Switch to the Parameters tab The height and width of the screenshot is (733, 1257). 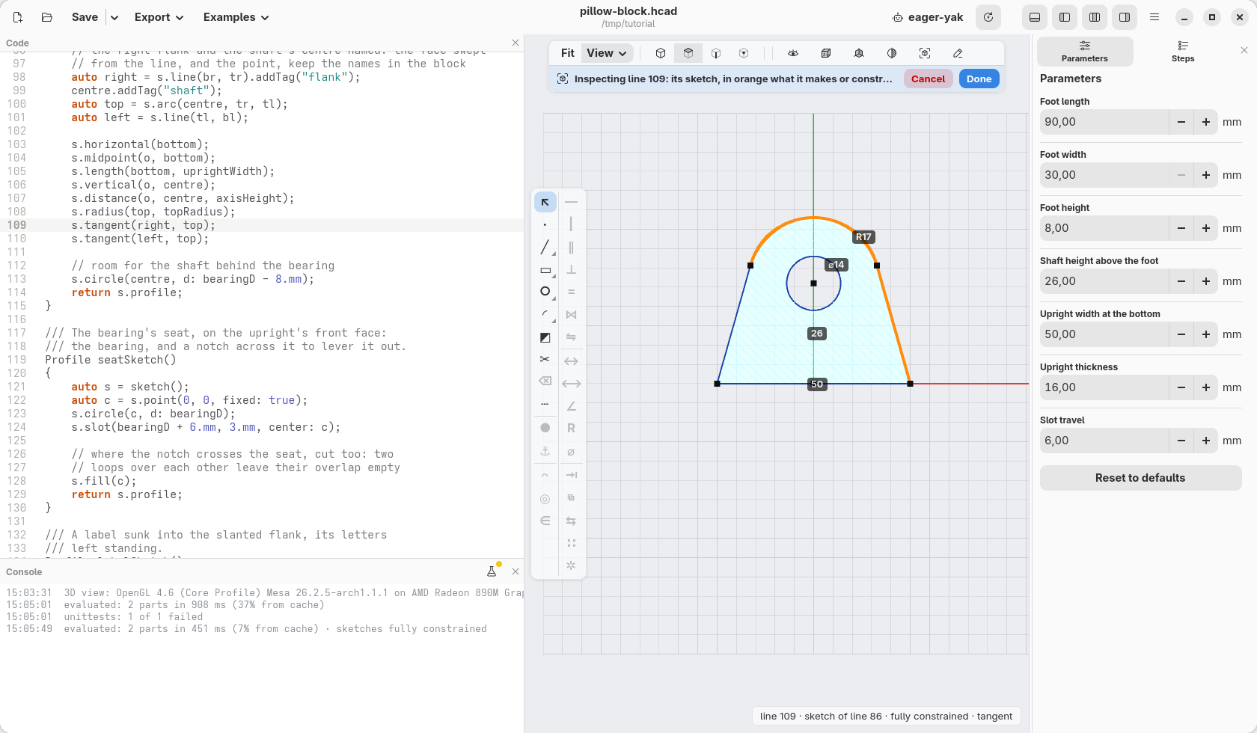tap(1085, 52)
